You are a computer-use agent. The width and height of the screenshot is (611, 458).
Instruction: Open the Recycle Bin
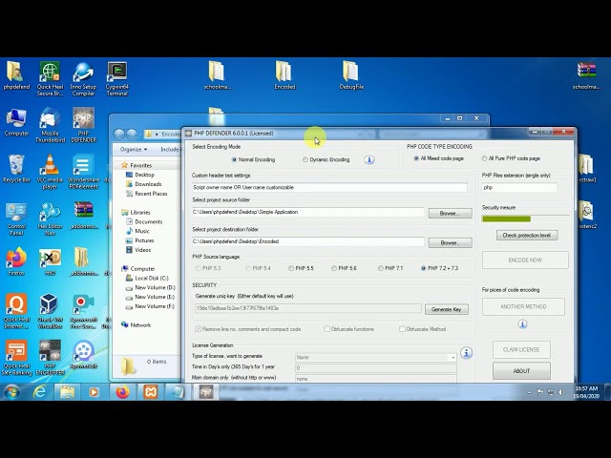click(x=16, y=169)
